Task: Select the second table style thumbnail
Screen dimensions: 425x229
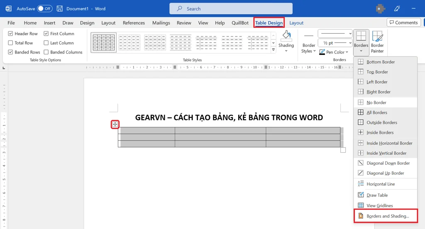Action: (129, 43)
